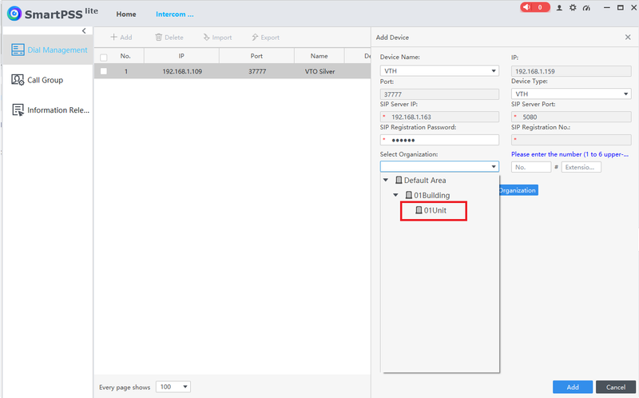The height and width of the screenshot is (398, 639).
Task: Change the Every page shows dropdown
Action: pyautogui.click(x=173, y=387)
